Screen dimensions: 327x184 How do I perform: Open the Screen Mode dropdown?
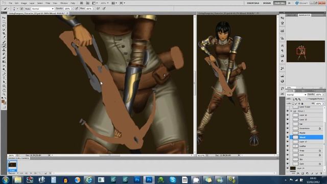coord(122,3)
